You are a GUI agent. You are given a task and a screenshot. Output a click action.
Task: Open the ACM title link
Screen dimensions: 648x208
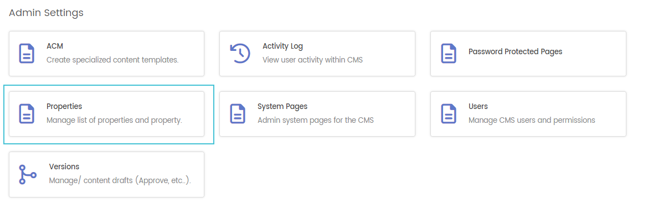click(54, 46)
